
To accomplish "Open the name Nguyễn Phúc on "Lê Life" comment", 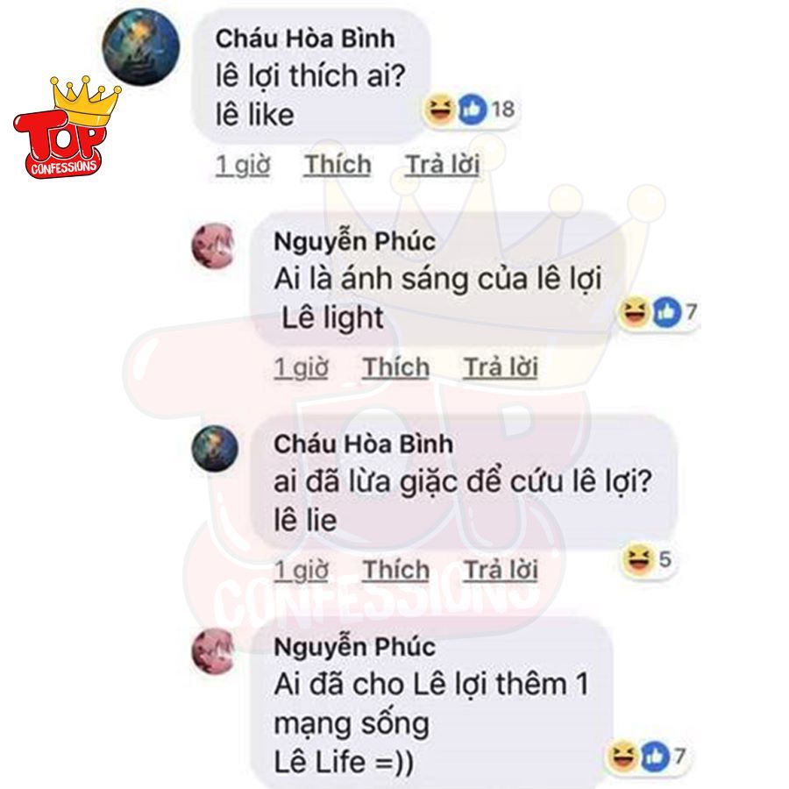I will [x=355, y=647].
